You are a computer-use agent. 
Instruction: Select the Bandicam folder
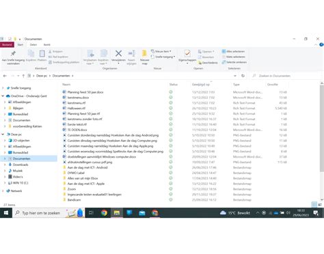click(x=74, y=200)
